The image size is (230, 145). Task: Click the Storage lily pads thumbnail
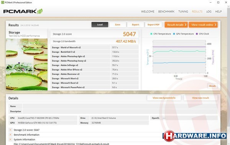point(27,64)
